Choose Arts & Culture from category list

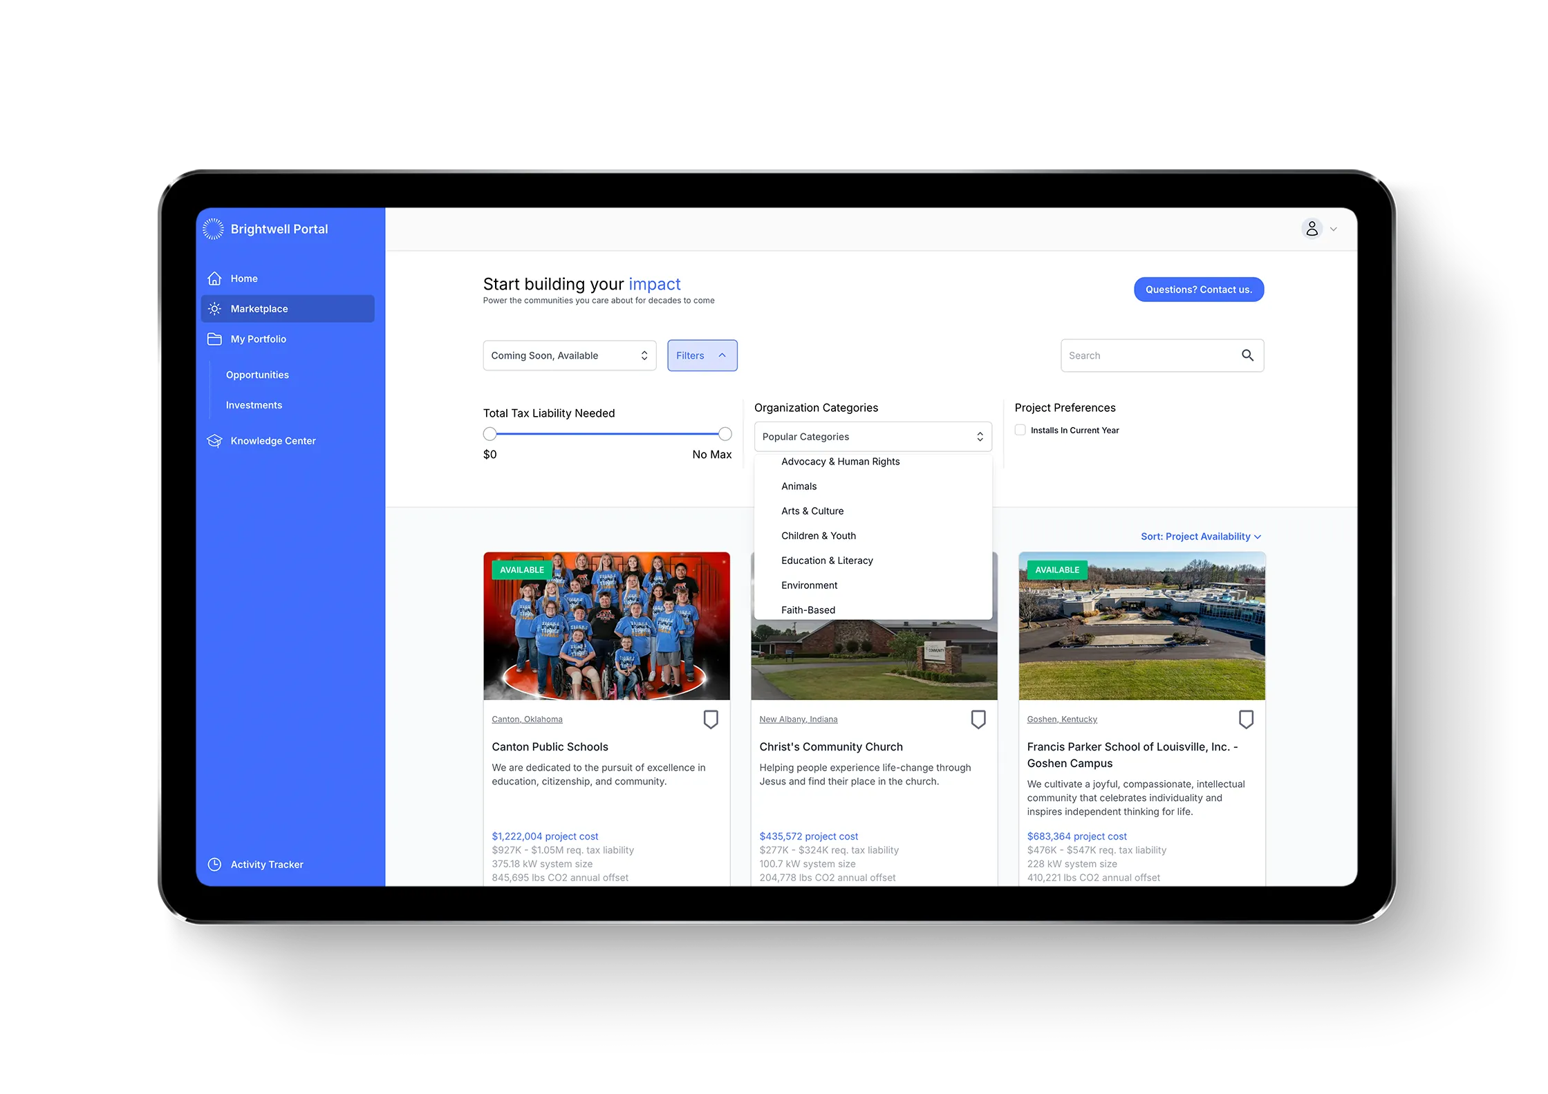(812, 511)
